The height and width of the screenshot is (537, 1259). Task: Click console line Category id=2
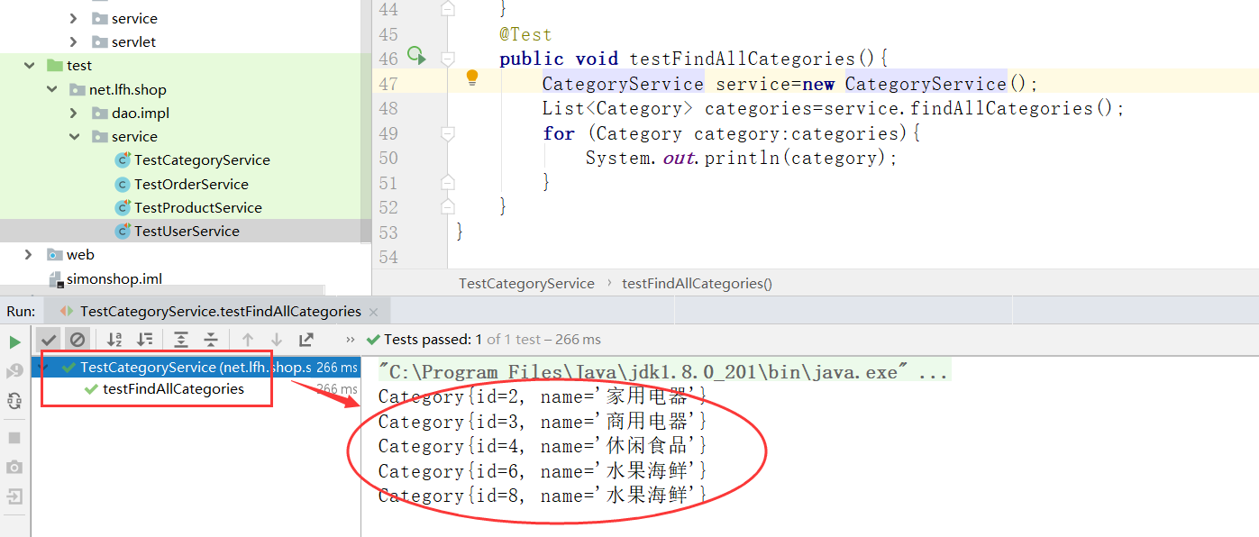543,396
